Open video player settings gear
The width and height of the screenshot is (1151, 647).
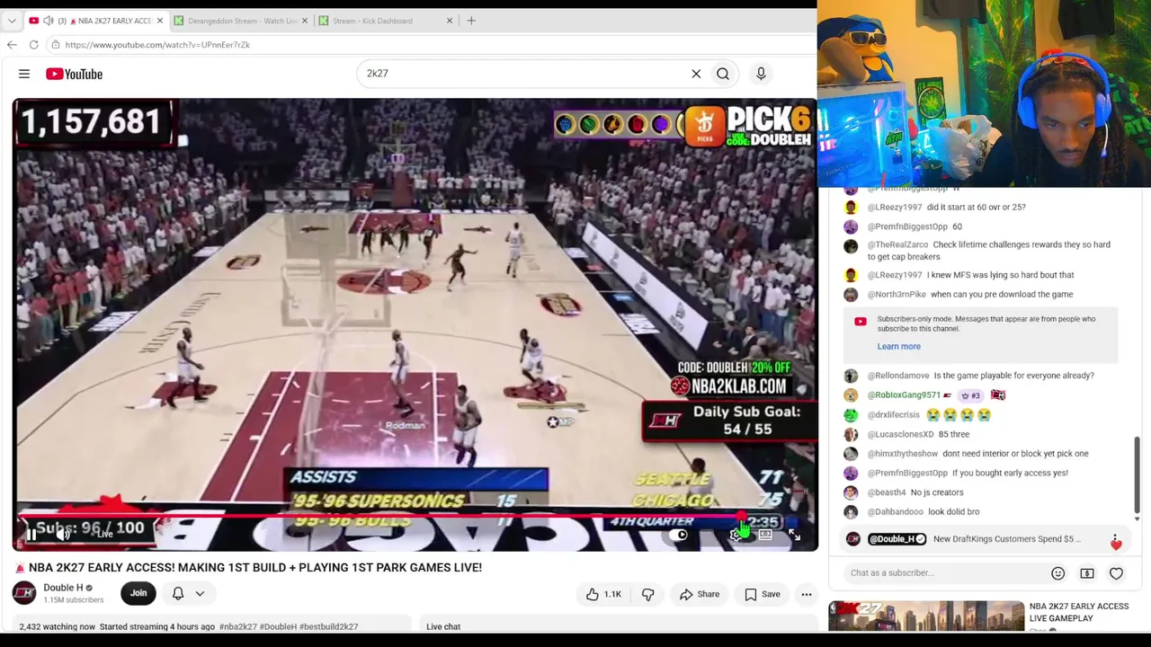(736, 535)
